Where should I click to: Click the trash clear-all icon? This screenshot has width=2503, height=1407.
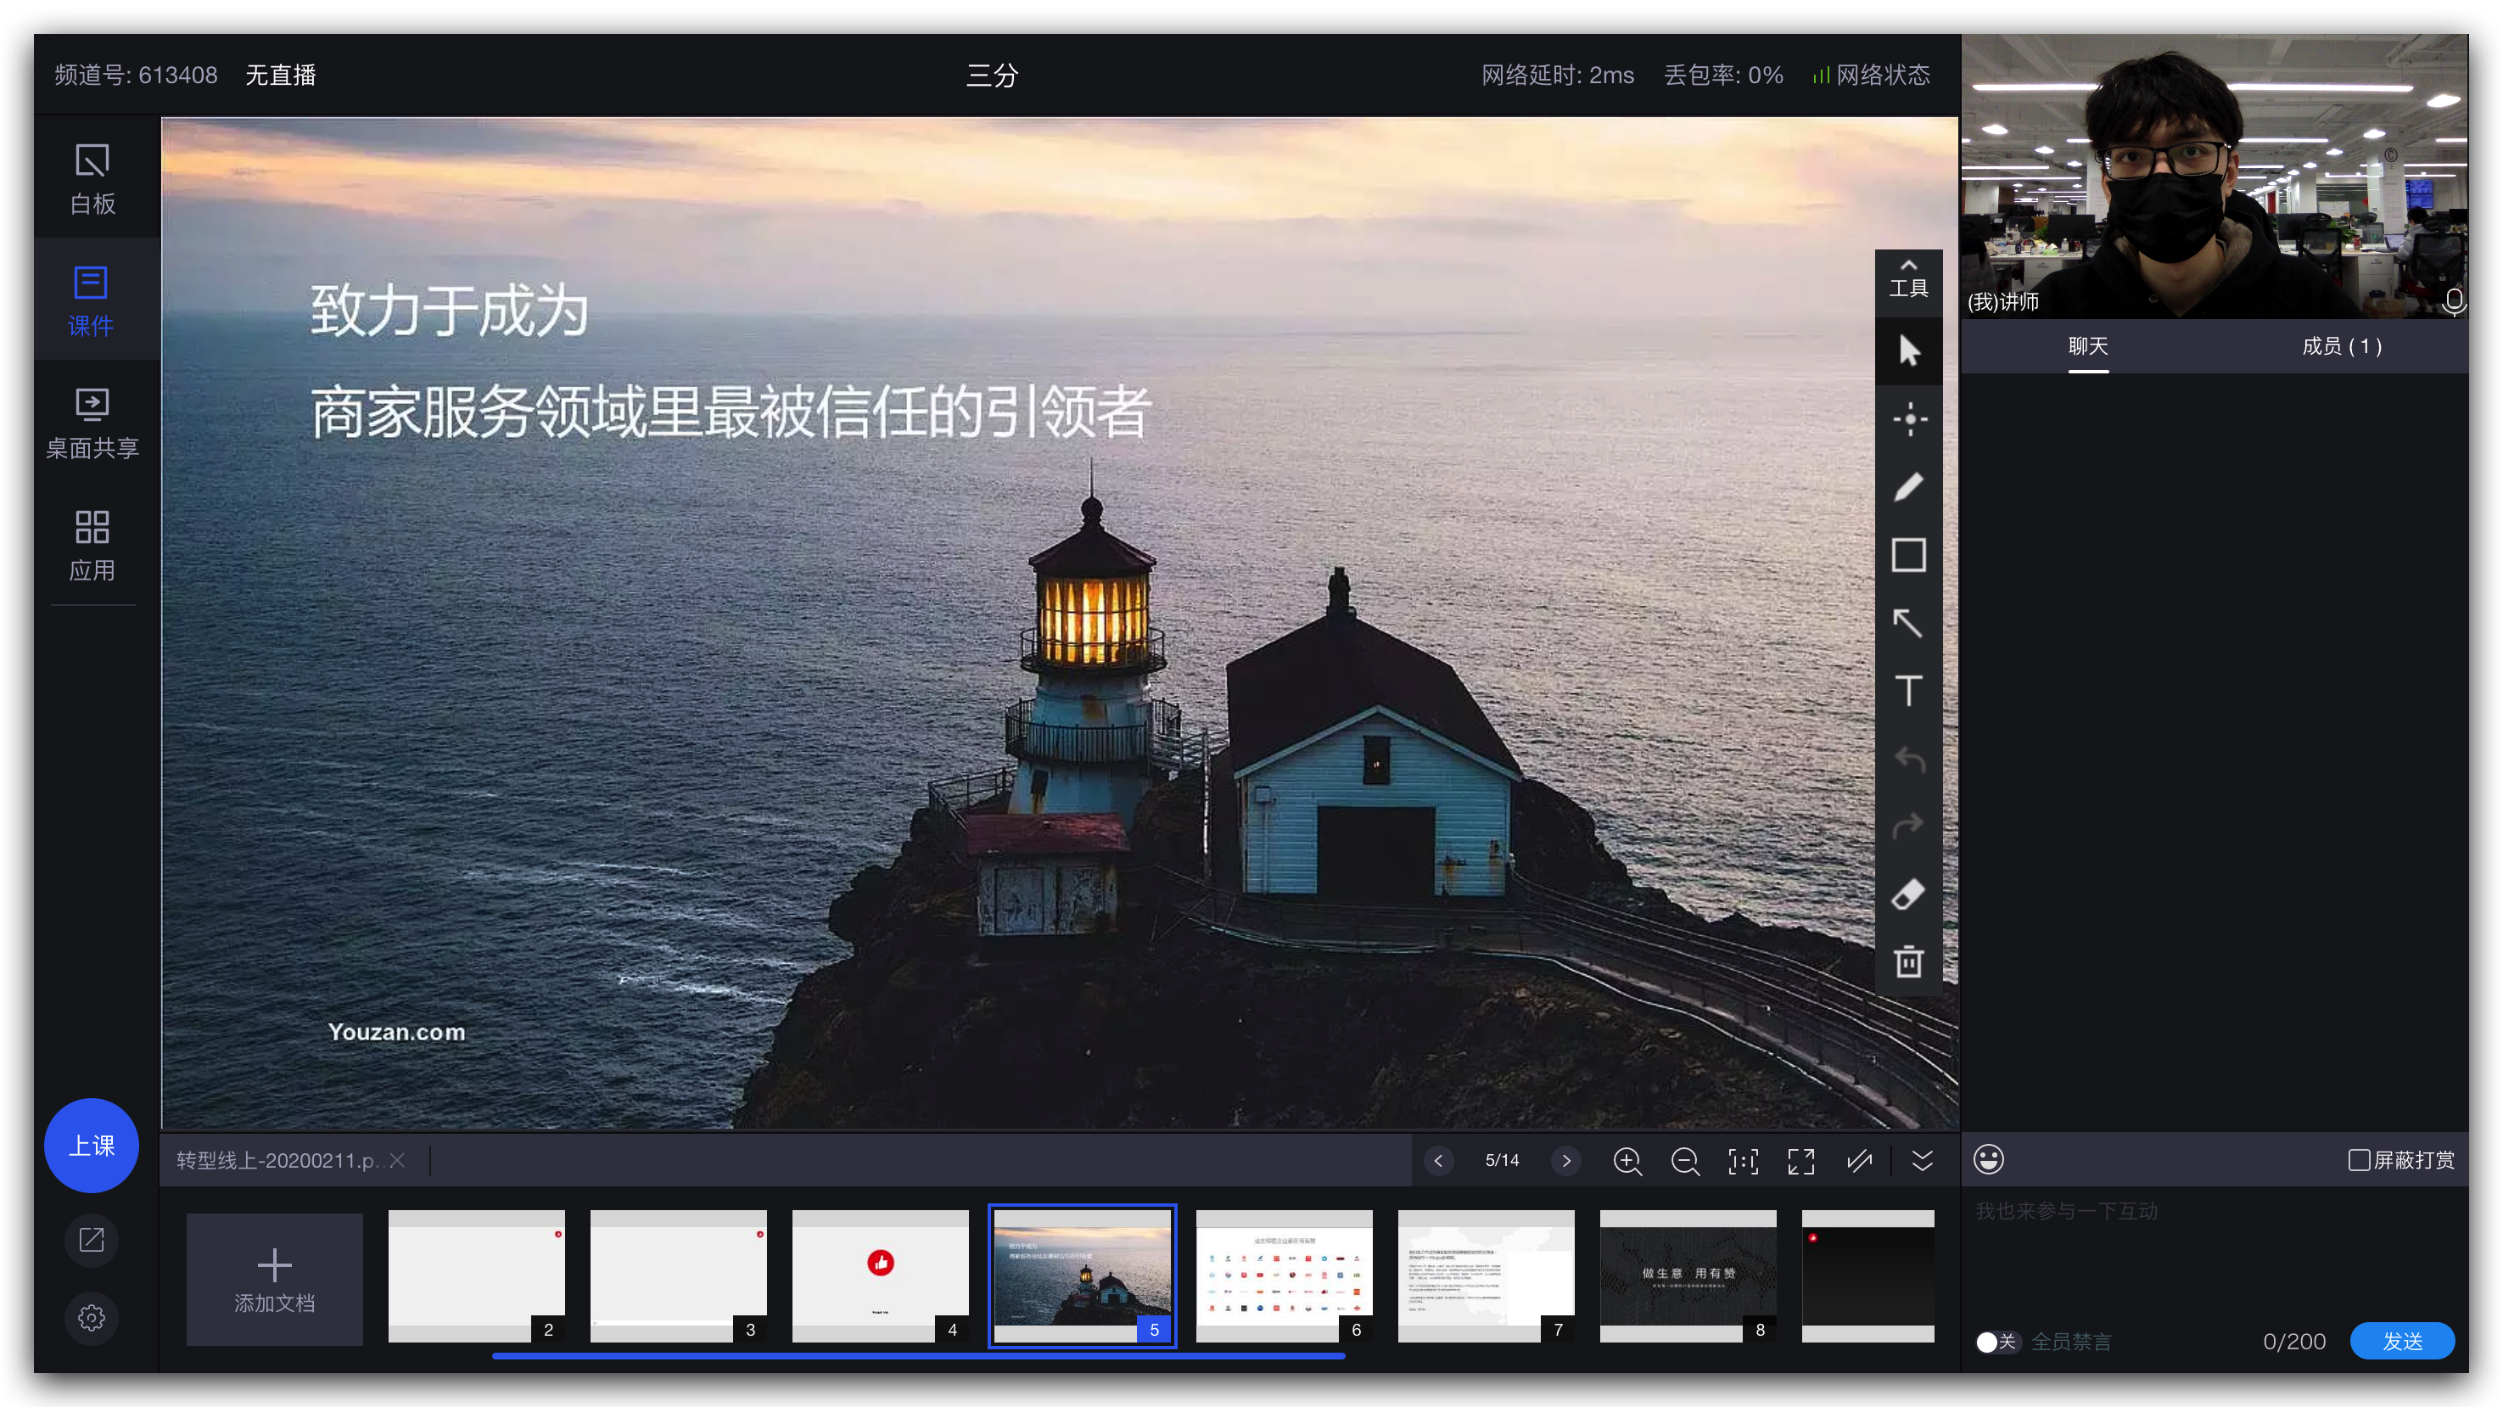pos(1908,962)
